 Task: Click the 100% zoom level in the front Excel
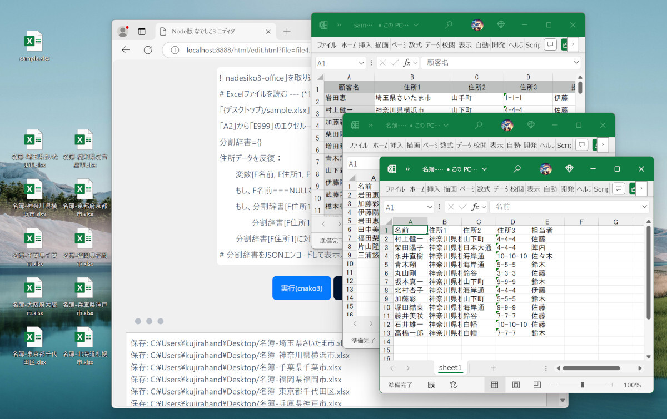point(632,385)
